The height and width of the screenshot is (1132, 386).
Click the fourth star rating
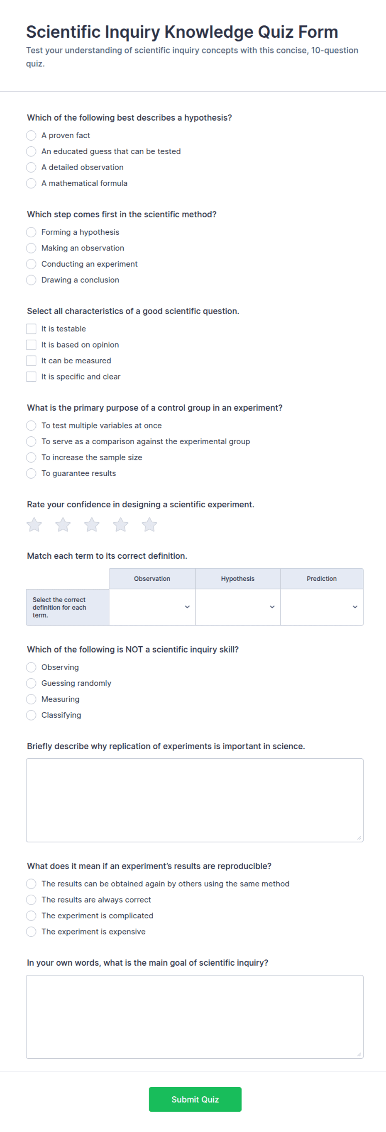click(x=120, y=525)
